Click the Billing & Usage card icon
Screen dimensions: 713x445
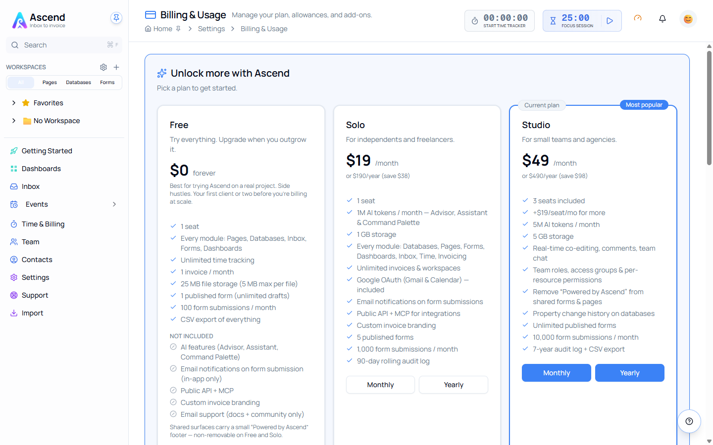coord(151,15)
